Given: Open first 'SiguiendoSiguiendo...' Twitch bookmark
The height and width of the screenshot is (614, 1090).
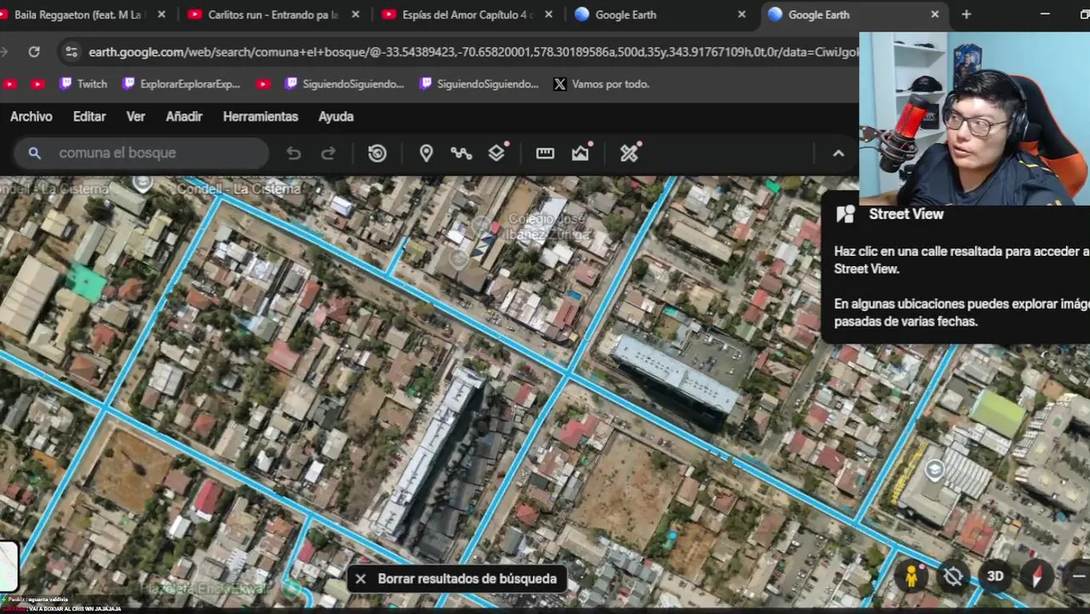Looking at the screenshot, I should [x=345, y=84].
